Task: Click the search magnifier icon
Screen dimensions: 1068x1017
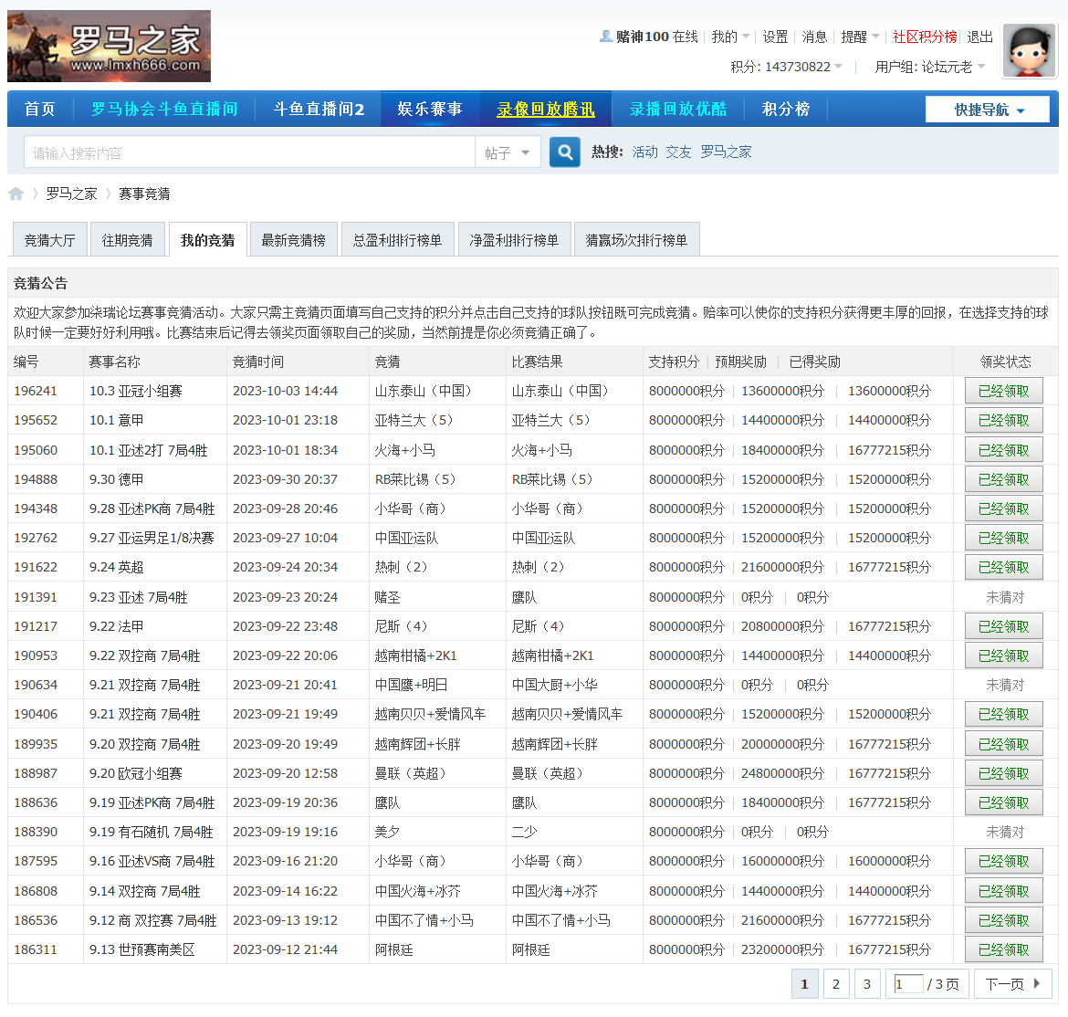Action: click(563, 152)
